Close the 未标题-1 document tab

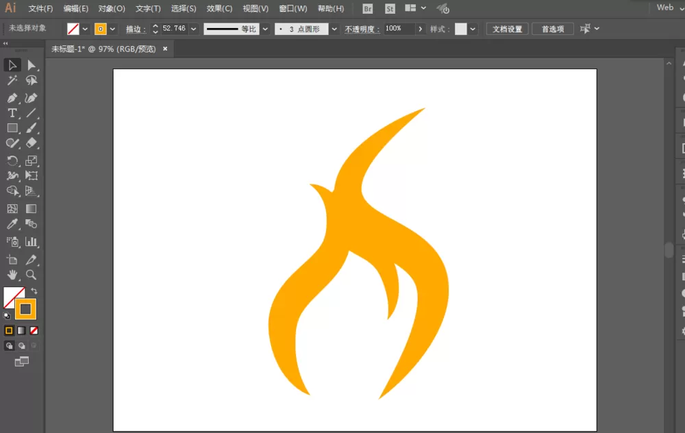[x=165, y=49]
